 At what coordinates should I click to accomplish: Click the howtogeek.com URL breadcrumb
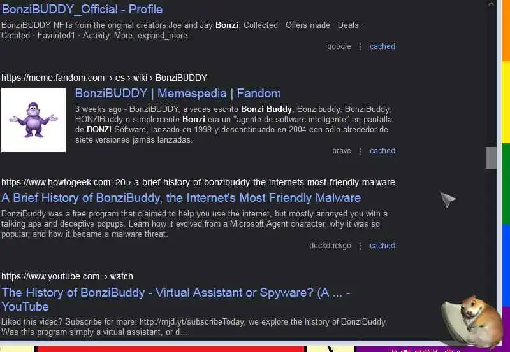pos(198,182)
